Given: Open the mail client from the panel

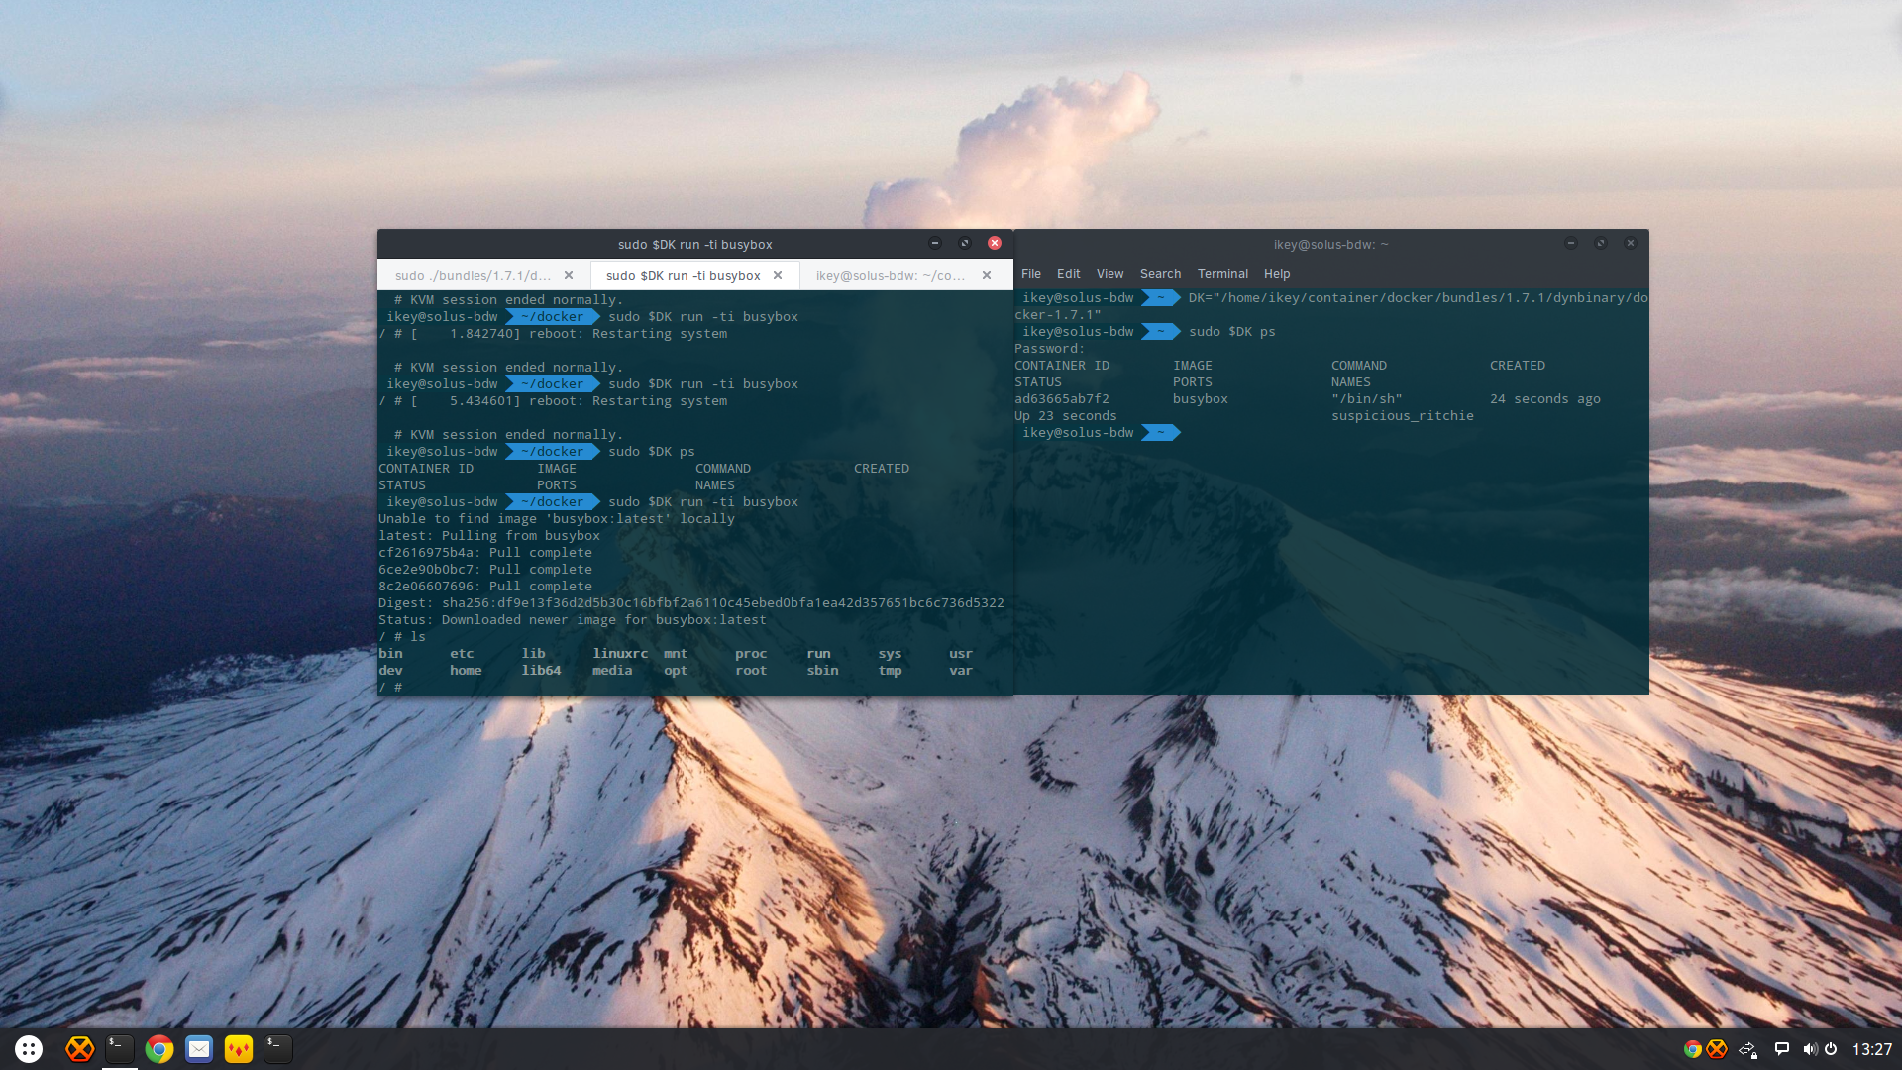Looking at the screenshot, I should click(199, 1049).
